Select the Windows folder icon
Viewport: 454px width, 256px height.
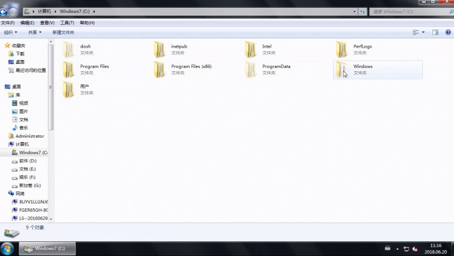342,70
